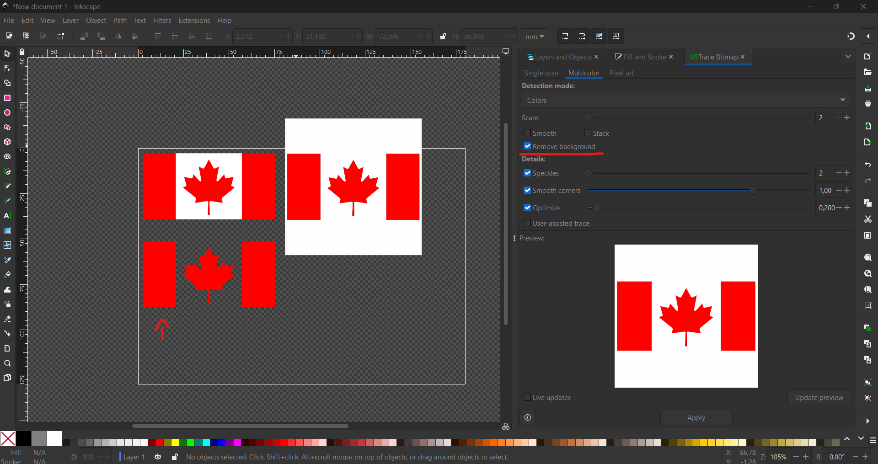878x464 pixels.
Task: Select the Pencil freehand tool
Action: click(7, 186)
